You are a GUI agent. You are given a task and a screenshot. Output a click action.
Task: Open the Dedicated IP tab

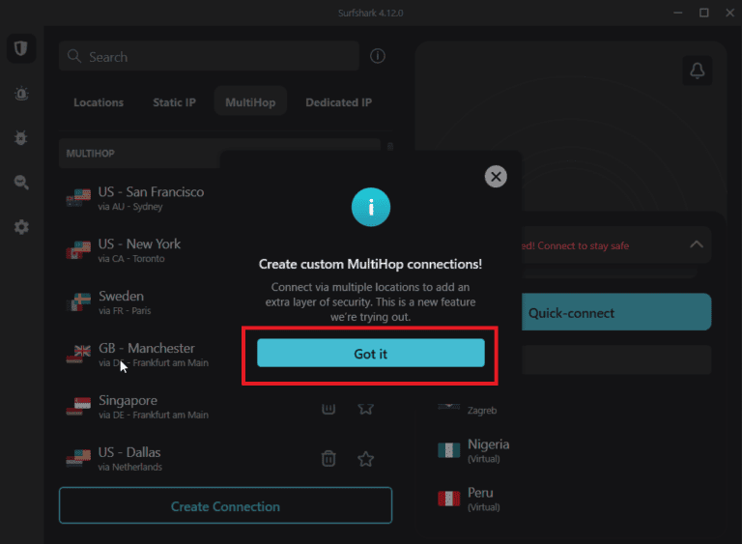tap(338, 102)
